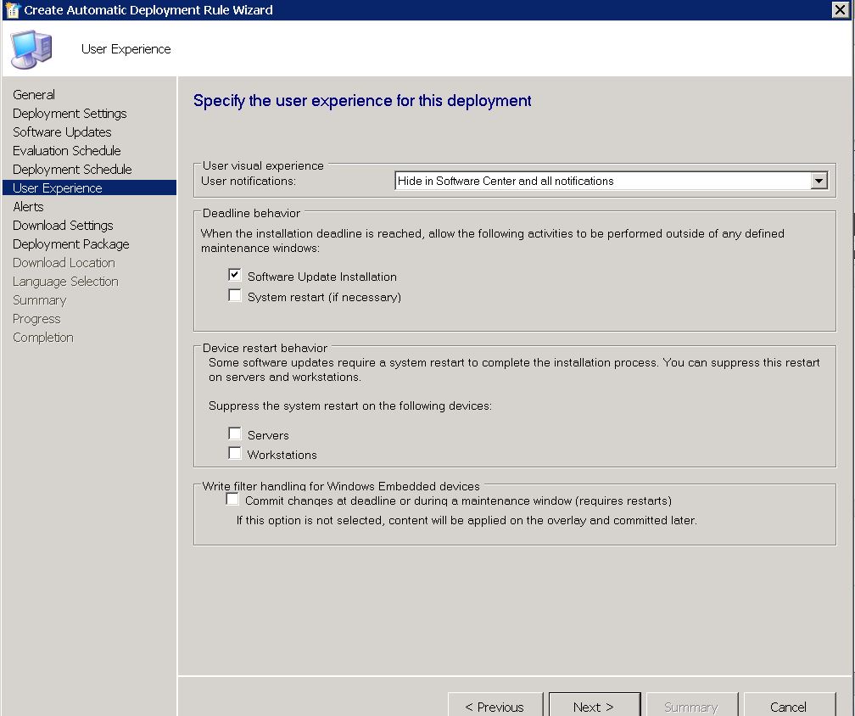The height and width of the screenshot is (716, 855).
Task: Open the User notifications dropdown arrow
Action: point(819,181)
